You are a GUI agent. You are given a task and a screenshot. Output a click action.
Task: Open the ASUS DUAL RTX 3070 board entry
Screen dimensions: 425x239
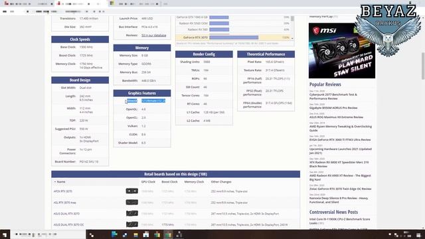point(66,214)
